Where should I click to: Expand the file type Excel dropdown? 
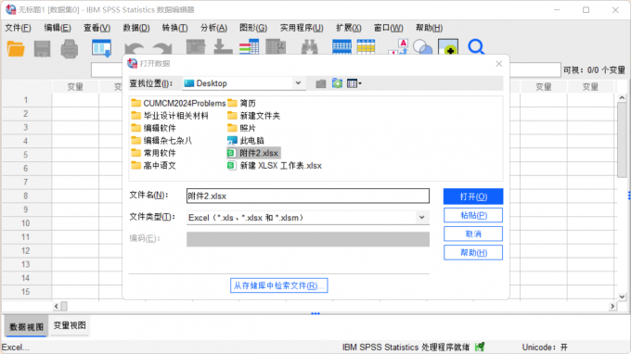pyautogui.click(x=421, y=218)
